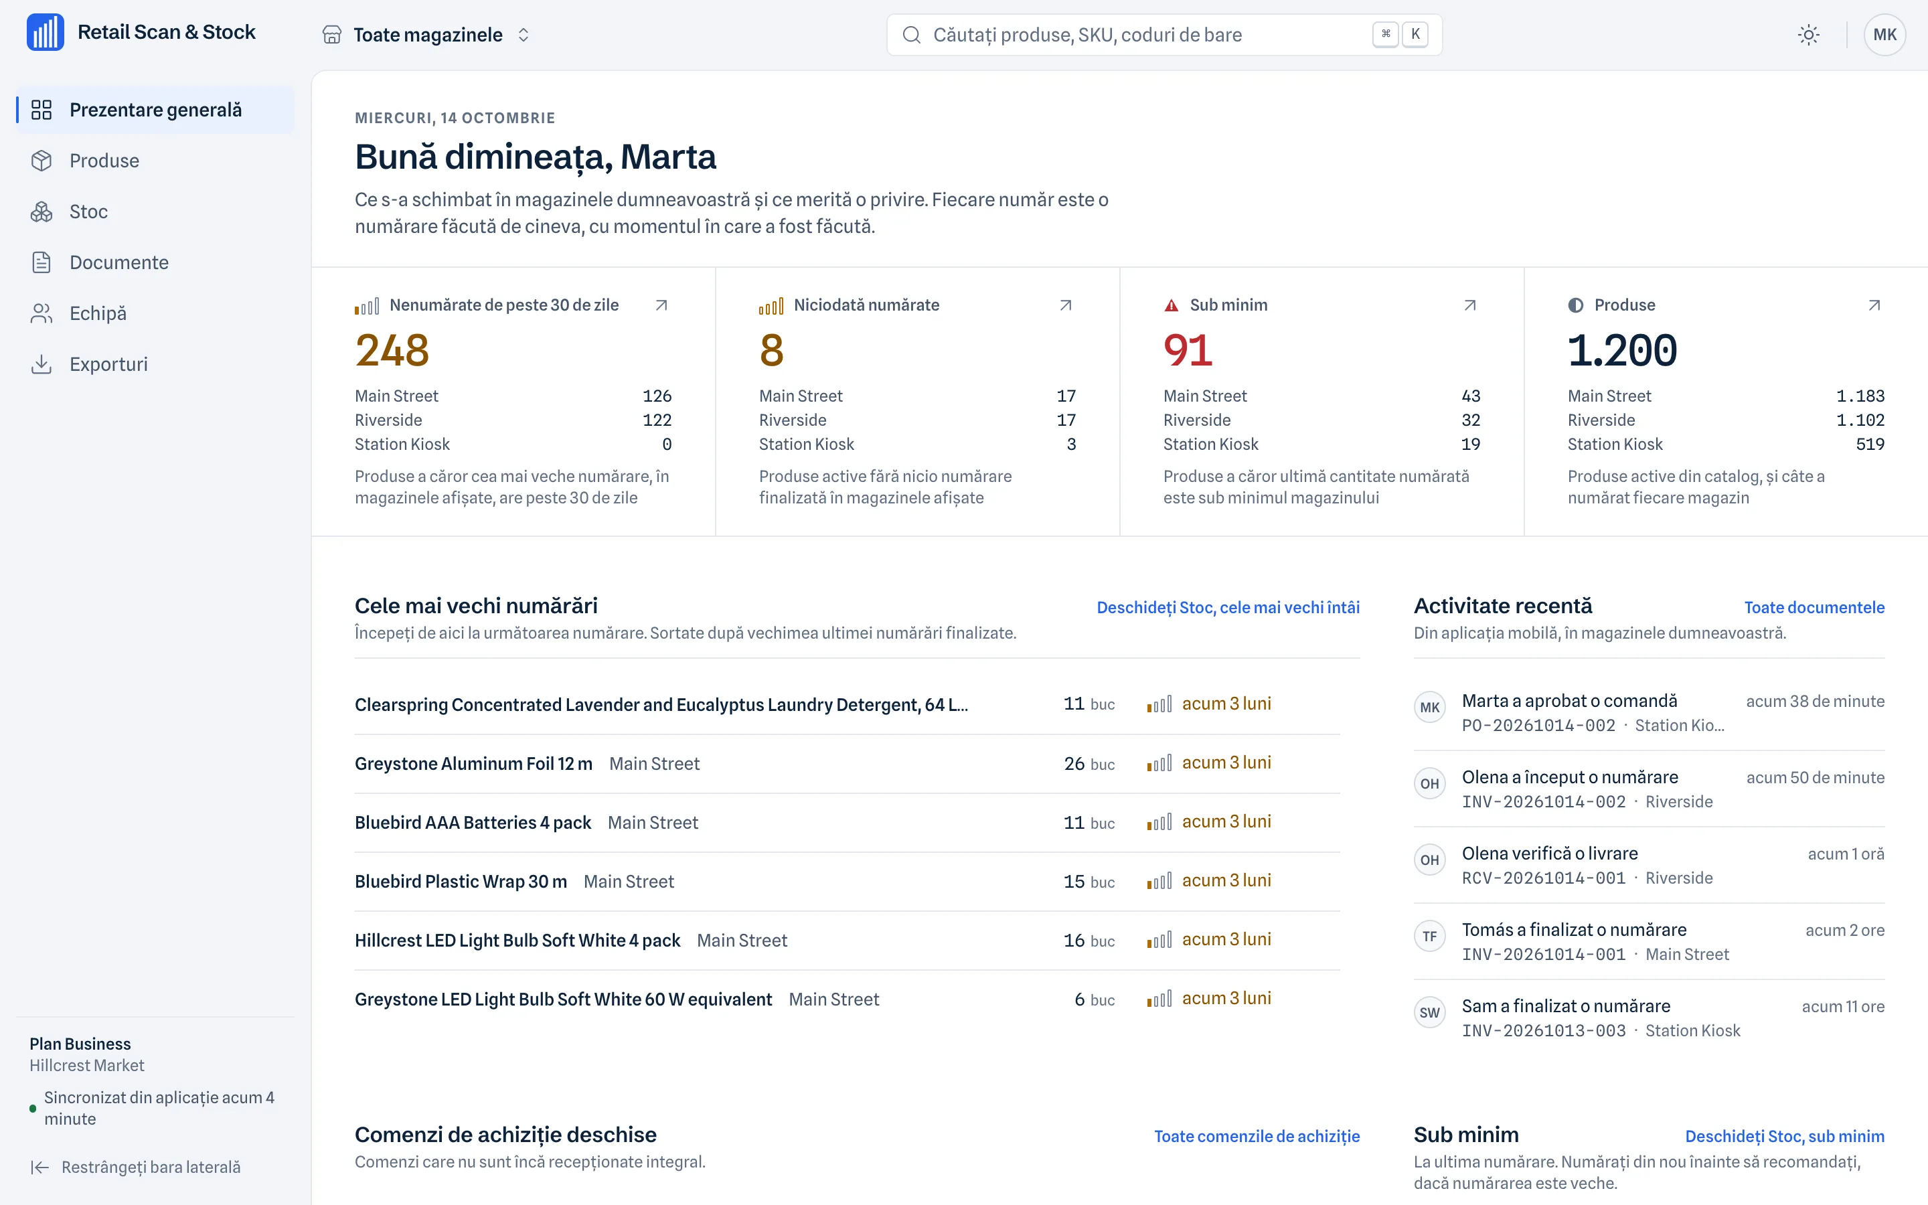This screenshot has width=1928, height=1205.
Task: Click the Exporturi download icon
Action: point(42,364)
